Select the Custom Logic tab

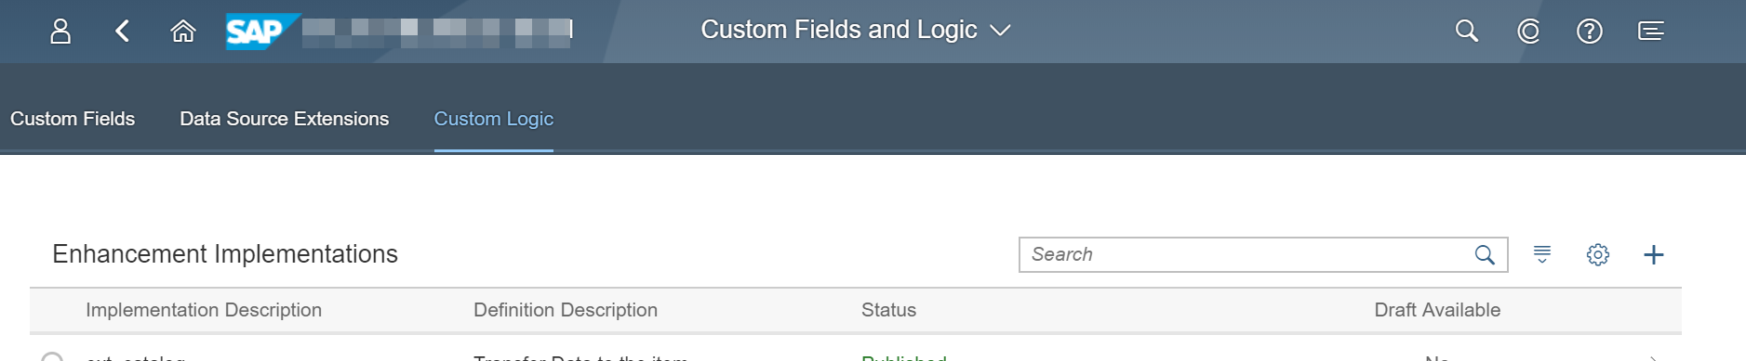[x=494, y=119]
